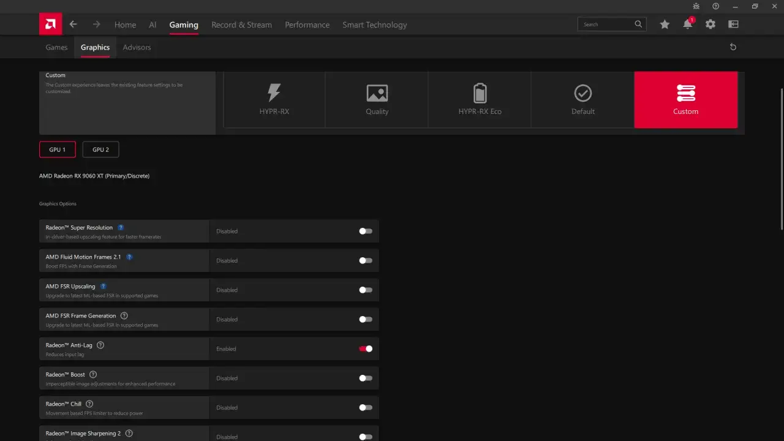The width and height of the screenshot is (784, 441).
Task: Select the Gaming tab
Action: (x=184, y=25)
